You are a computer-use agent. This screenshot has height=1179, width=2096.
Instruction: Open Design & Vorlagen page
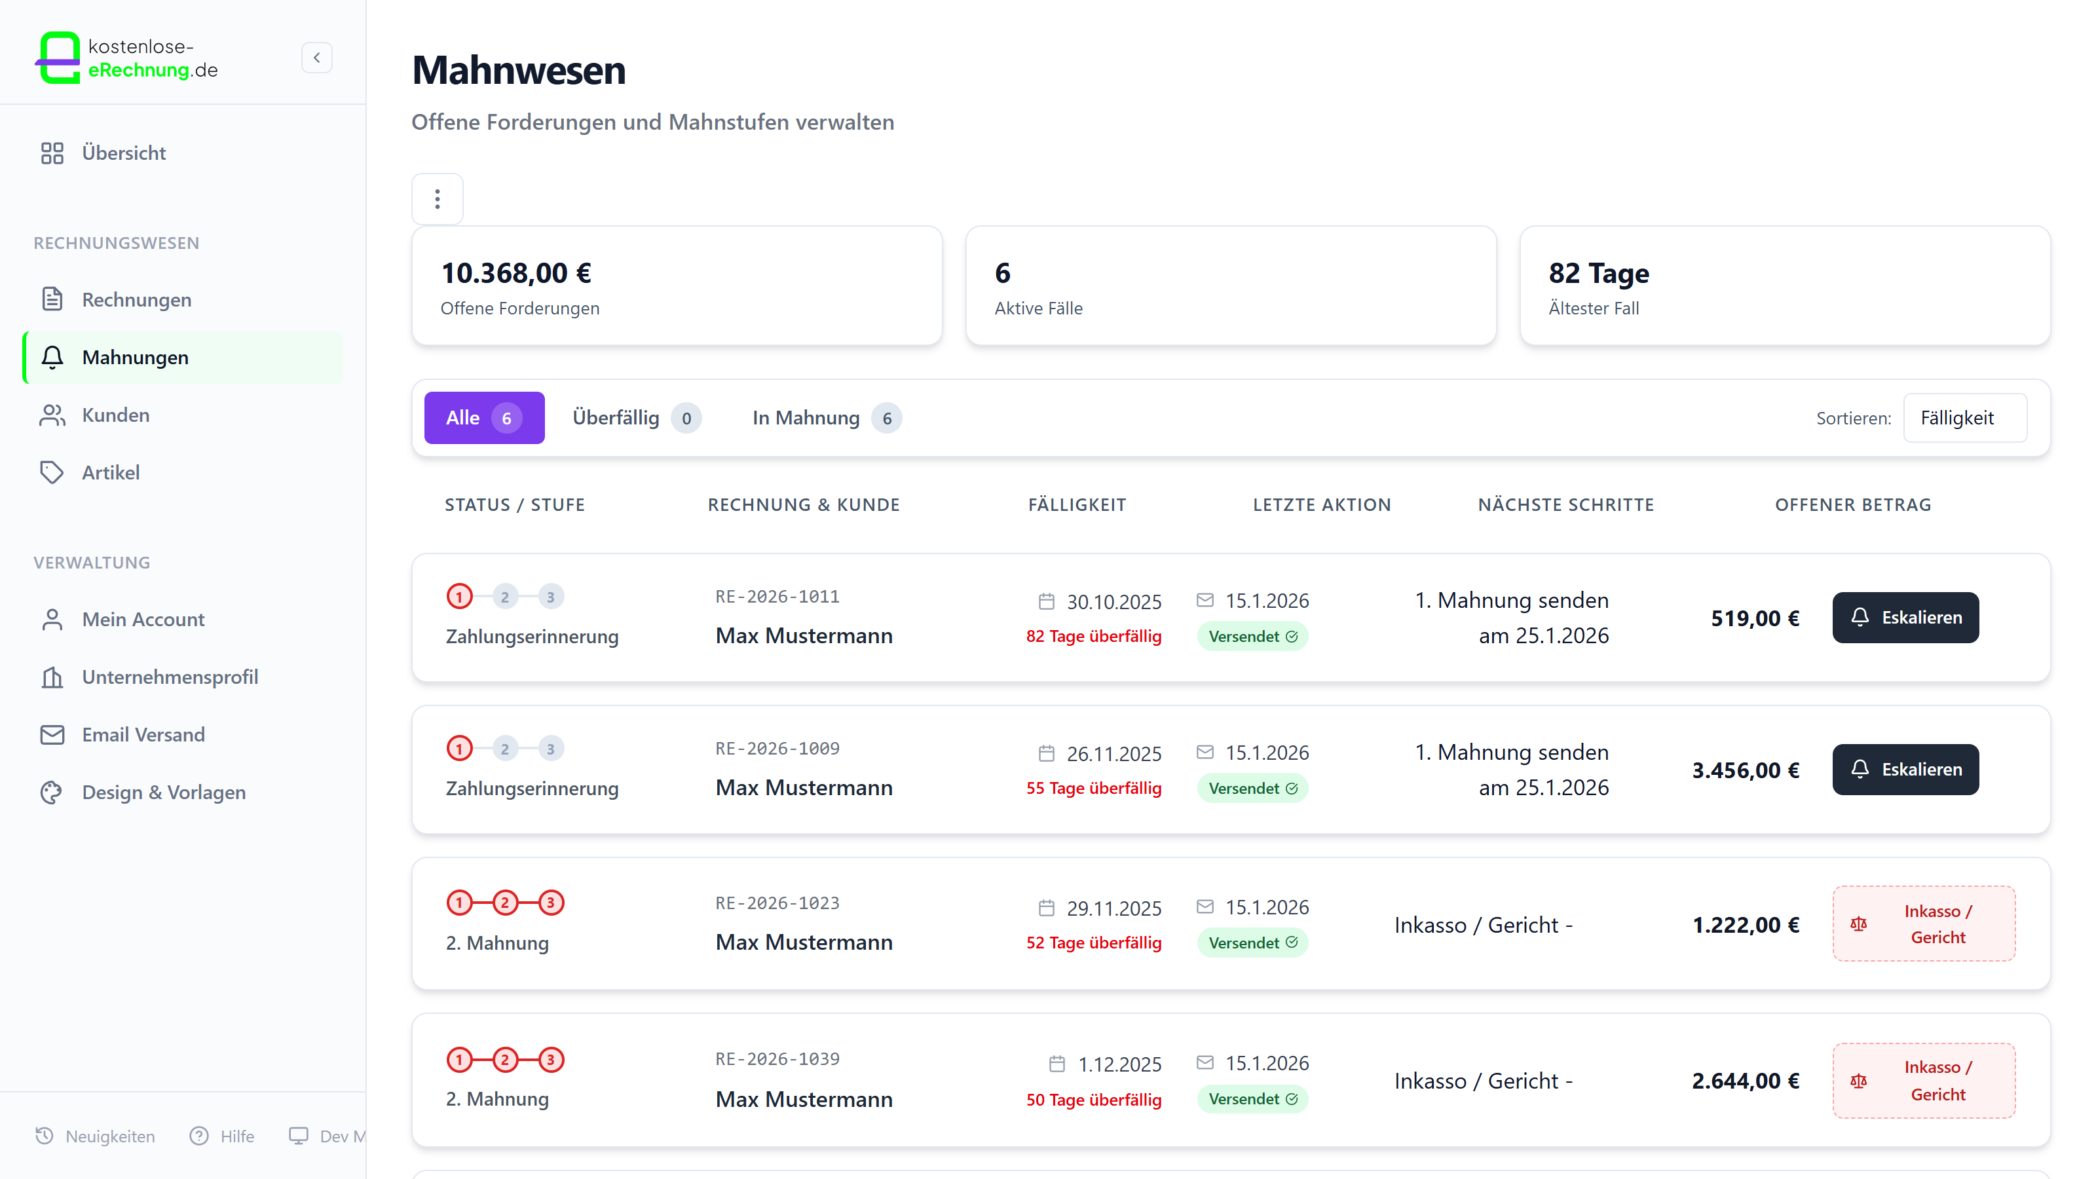[164, 793]
